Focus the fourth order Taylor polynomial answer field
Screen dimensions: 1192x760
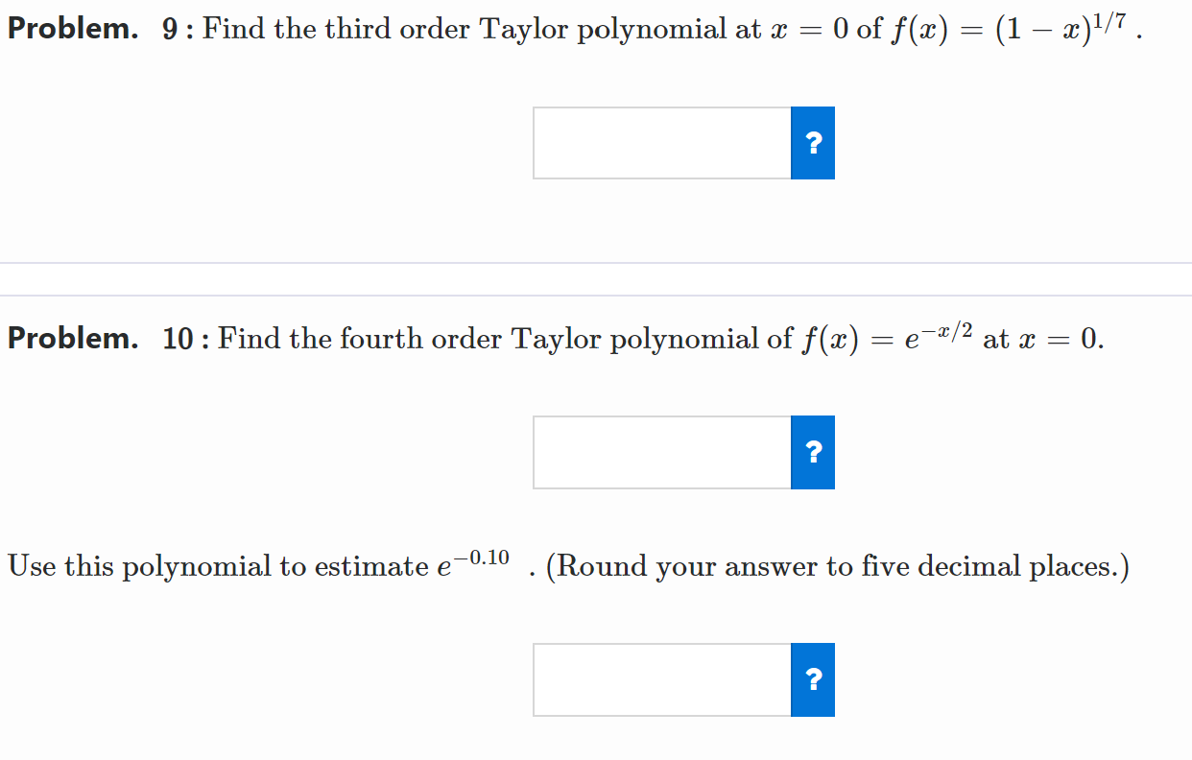pos(662,451)
